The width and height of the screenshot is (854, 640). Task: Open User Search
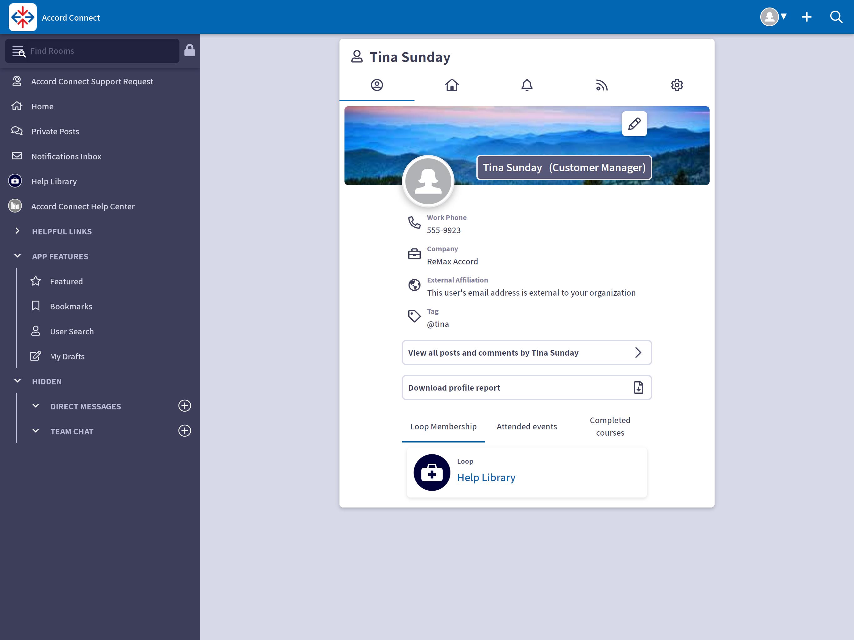71,331
